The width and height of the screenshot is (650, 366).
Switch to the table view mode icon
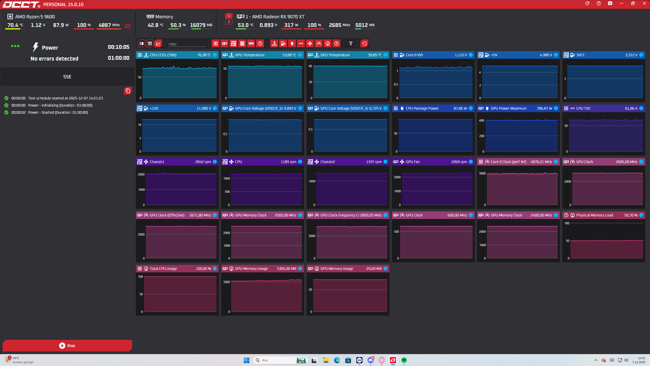coord(150,43)
